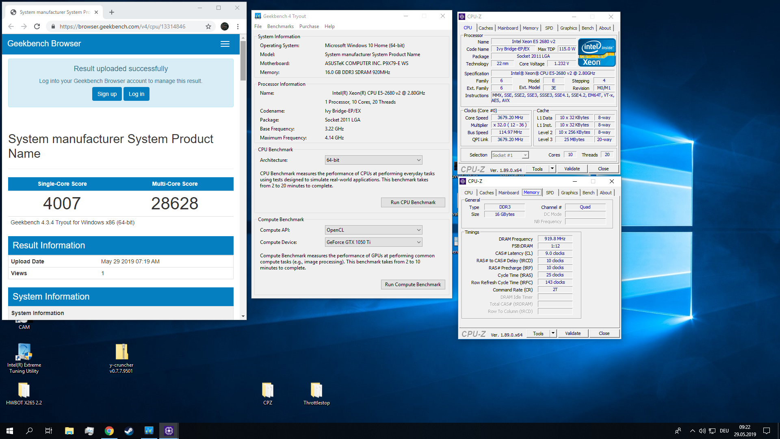
Task: Switch to CPU tab in lower CPU-Z
Action: 468,193
